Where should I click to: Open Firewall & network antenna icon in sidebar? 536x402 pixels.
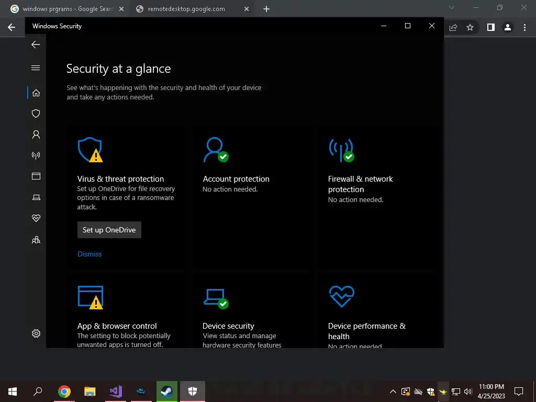pos(36,155)
